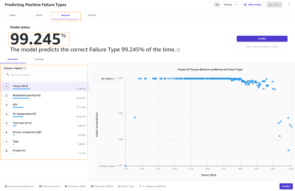This screenshot has width=295, height=191.
Task: Click Share with SageMaker Studio button
Action: (262, 46)
